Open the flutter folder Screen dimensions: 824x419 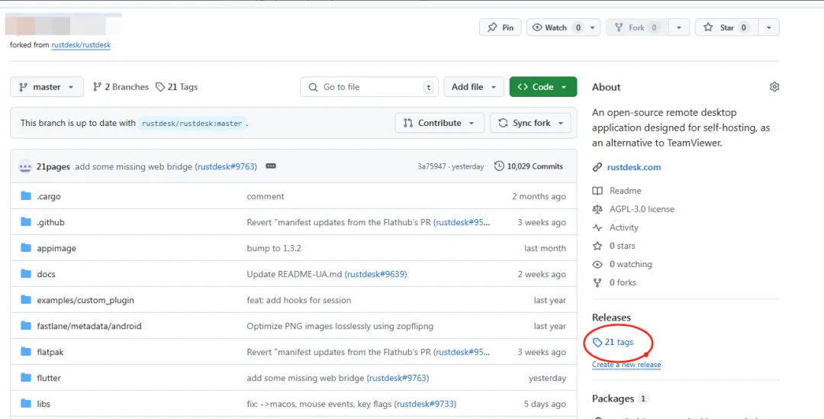point(49,378)
